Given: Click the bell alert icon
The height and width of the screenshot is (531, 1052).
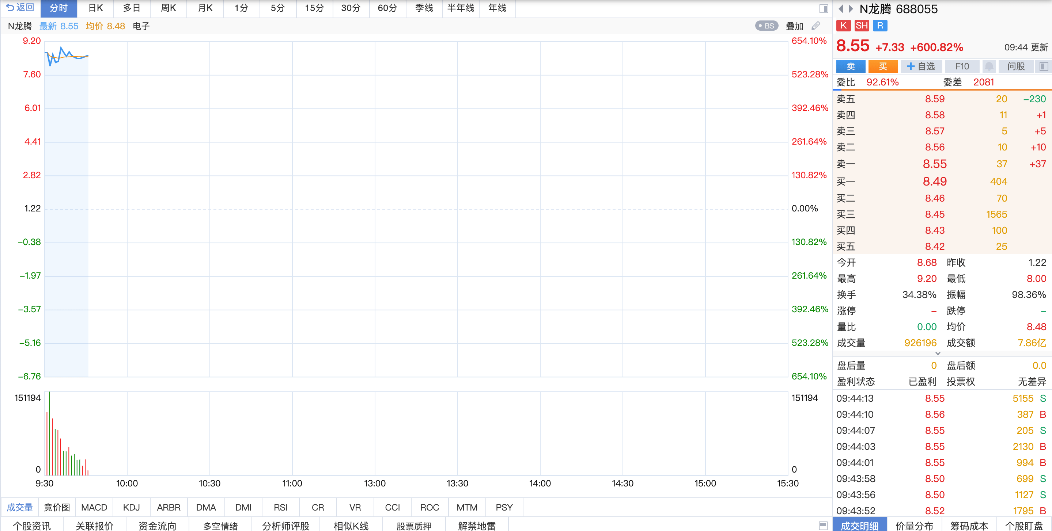Looking at the screenshot, I should click(x=989, y=66).
